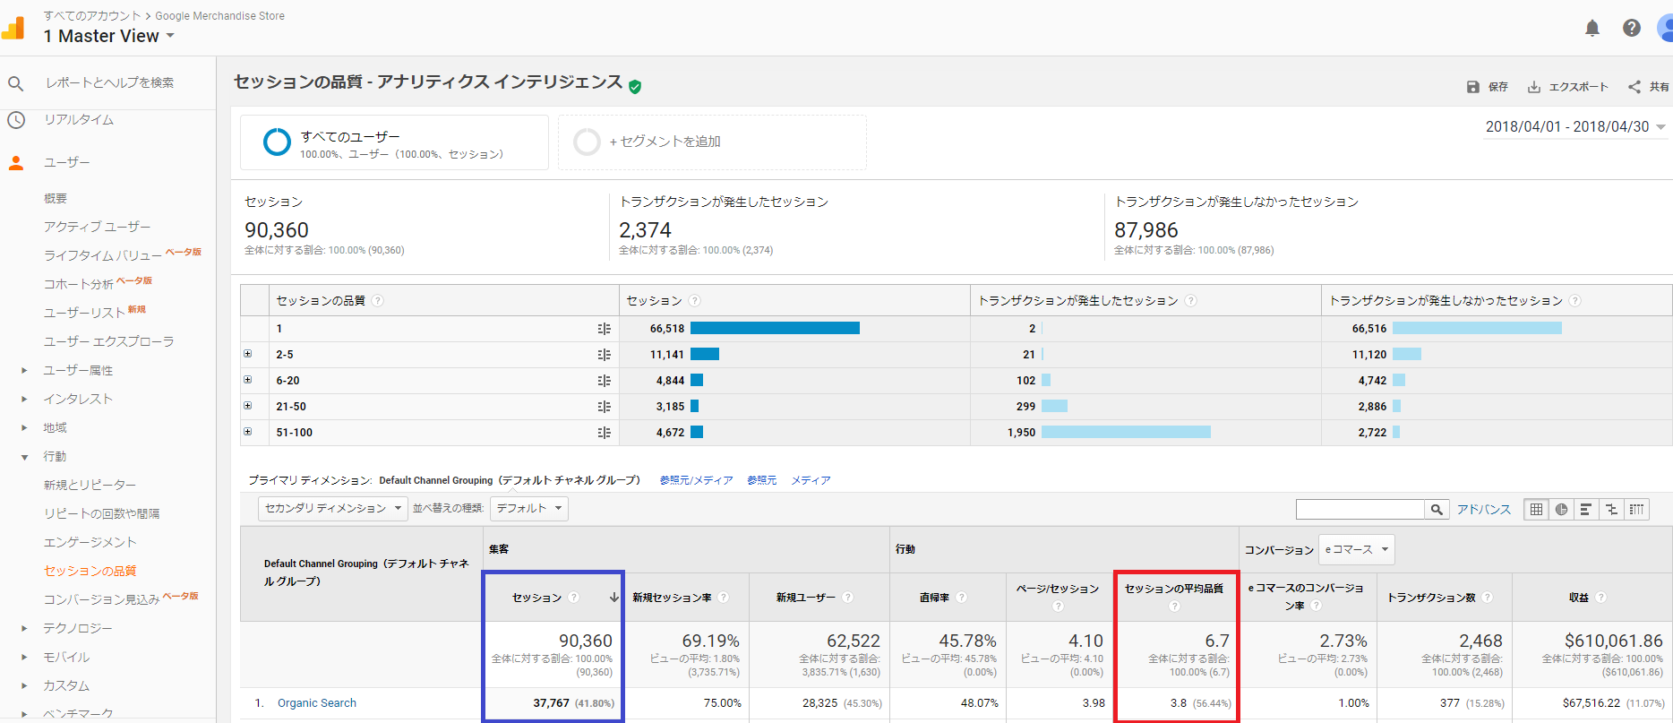Open the notifications bell

[x=1592, y=28]
